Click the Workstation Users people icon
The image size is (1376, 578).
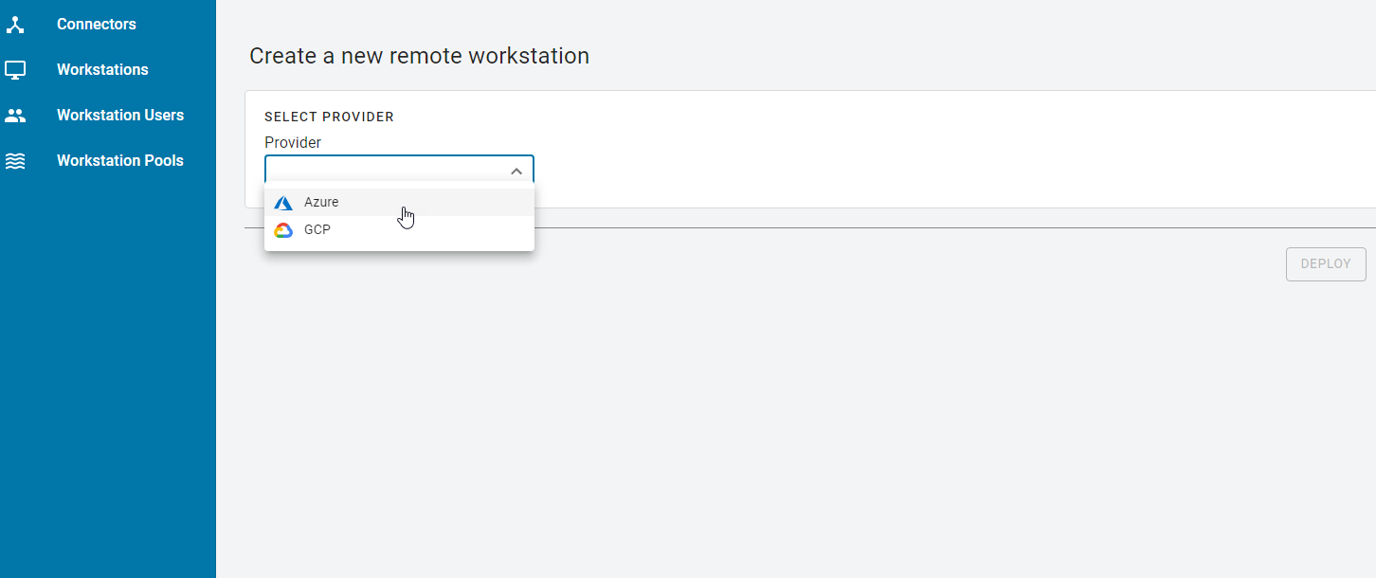[15, 116]
